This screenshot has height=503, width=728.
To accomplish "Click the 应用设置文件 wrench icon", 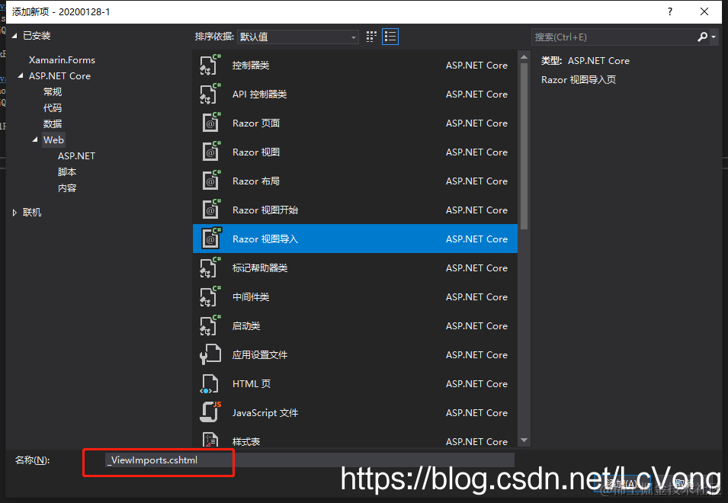I will click(x=210, y=354).
